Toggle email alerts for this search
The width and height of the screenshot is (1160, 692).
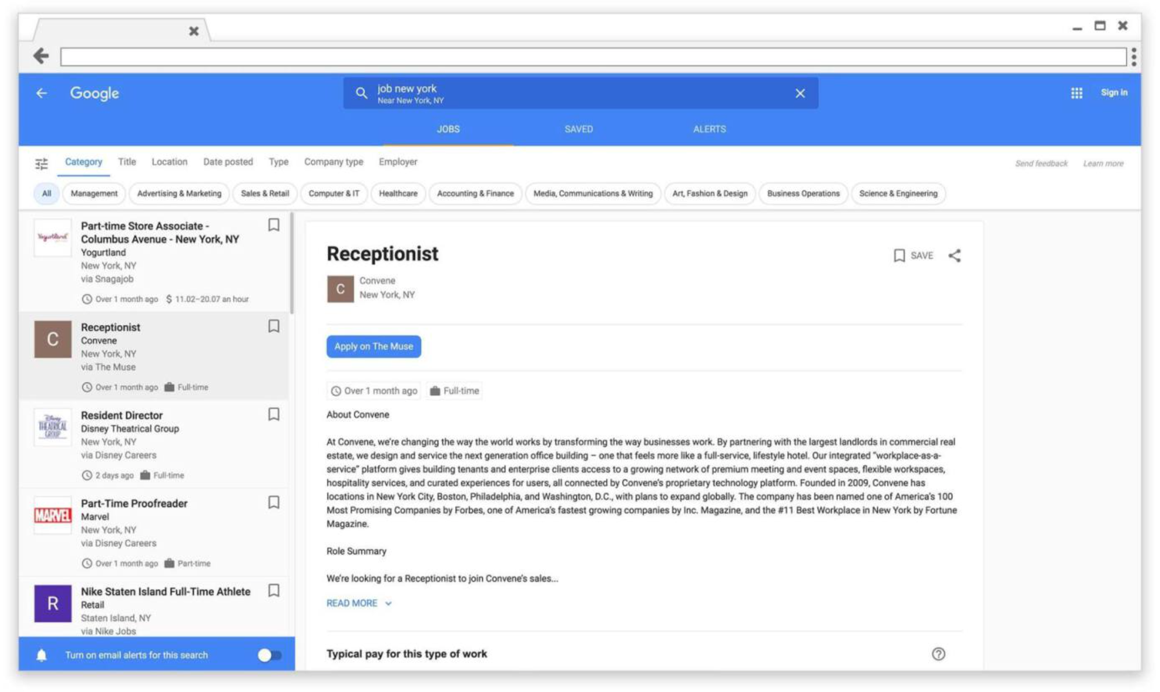coord(269,655)
